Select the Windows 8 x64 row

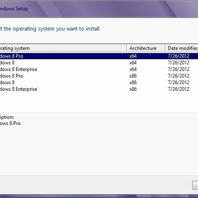pyautogui.click(x=99, y=63)
